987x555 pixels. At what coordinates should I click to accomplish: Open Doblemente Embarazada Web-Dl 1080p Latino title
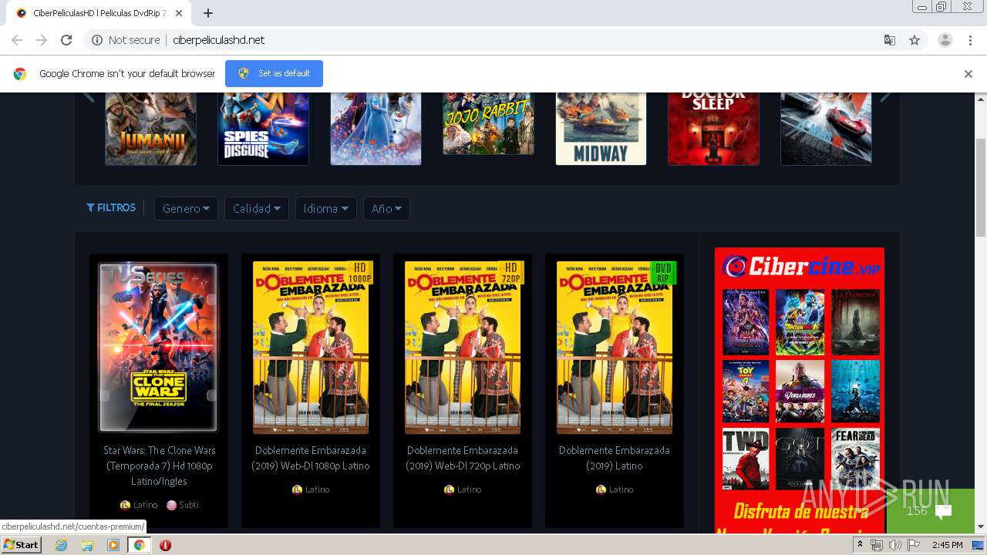(311, 458)
